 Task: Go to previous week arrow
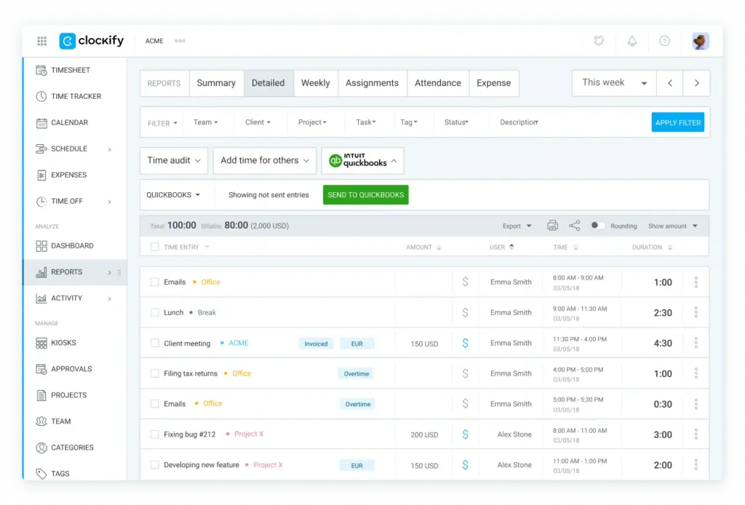click(x=670, y=83)
